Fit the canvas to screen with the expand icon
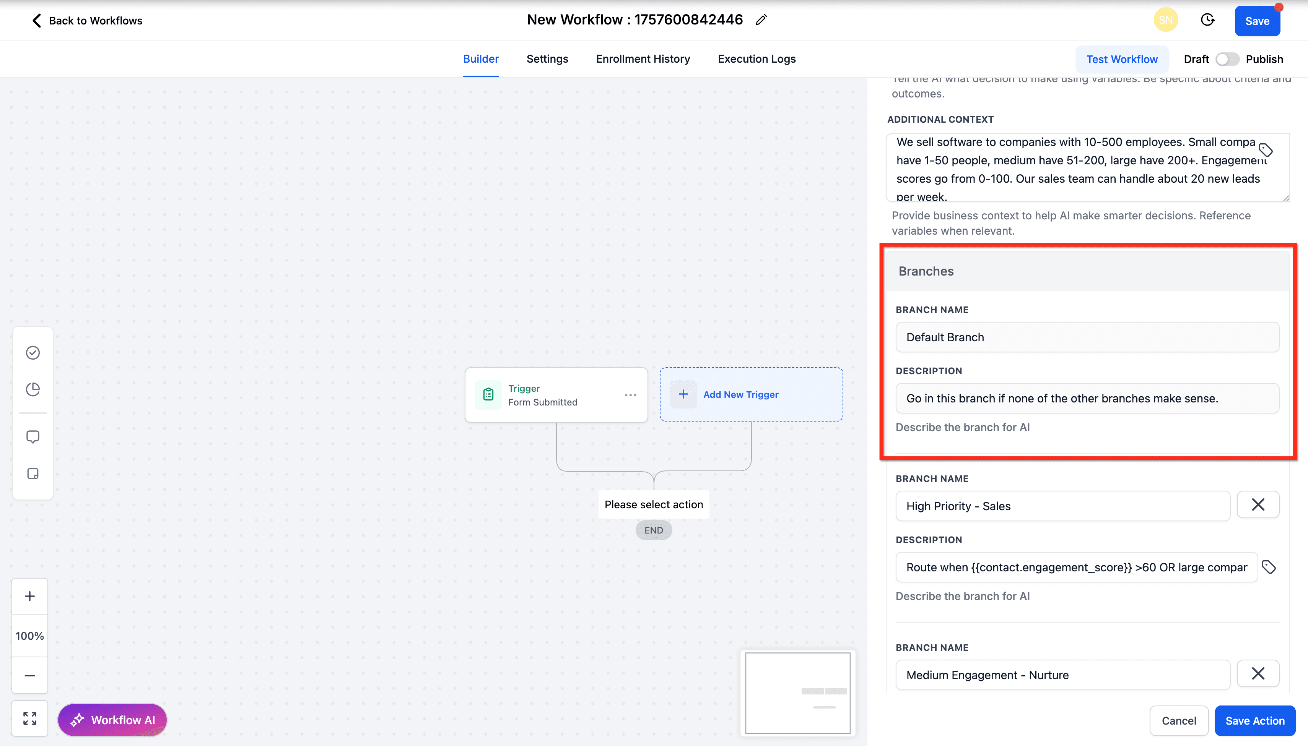The image size is (1308, 746). (30, 718)
